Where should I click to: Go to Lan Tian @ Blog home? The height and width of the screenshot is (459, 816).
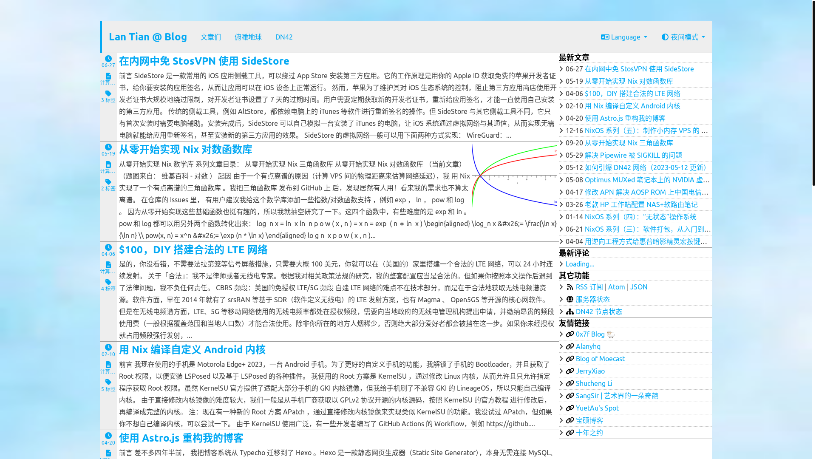tap(148, 37)
